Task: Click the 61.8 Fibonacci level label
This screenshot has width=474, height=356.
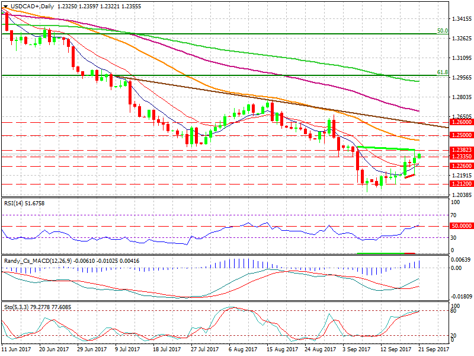Action: tap(441, 72)
